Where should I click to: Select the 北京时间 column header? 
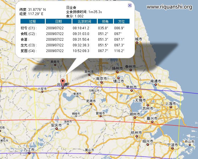point(84,21)
